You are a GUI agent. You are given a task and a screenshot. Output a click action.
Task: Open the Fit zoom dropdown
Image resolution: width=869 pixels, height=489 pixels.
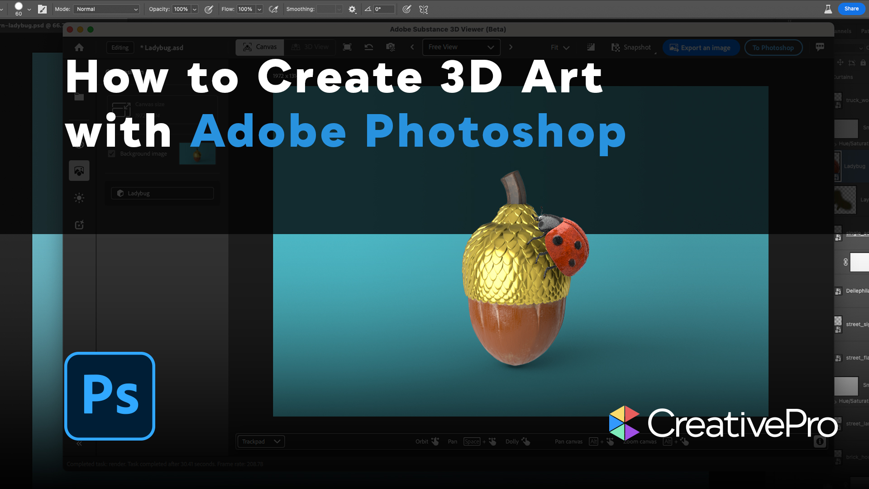(x=560, y=48)
